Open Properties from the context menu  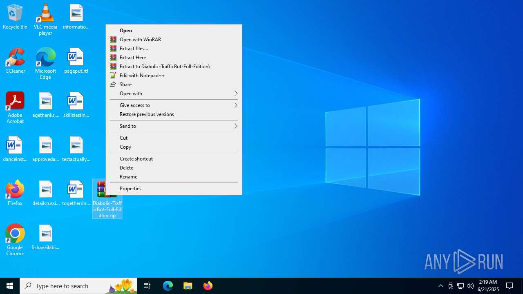(x=174, y=189)
